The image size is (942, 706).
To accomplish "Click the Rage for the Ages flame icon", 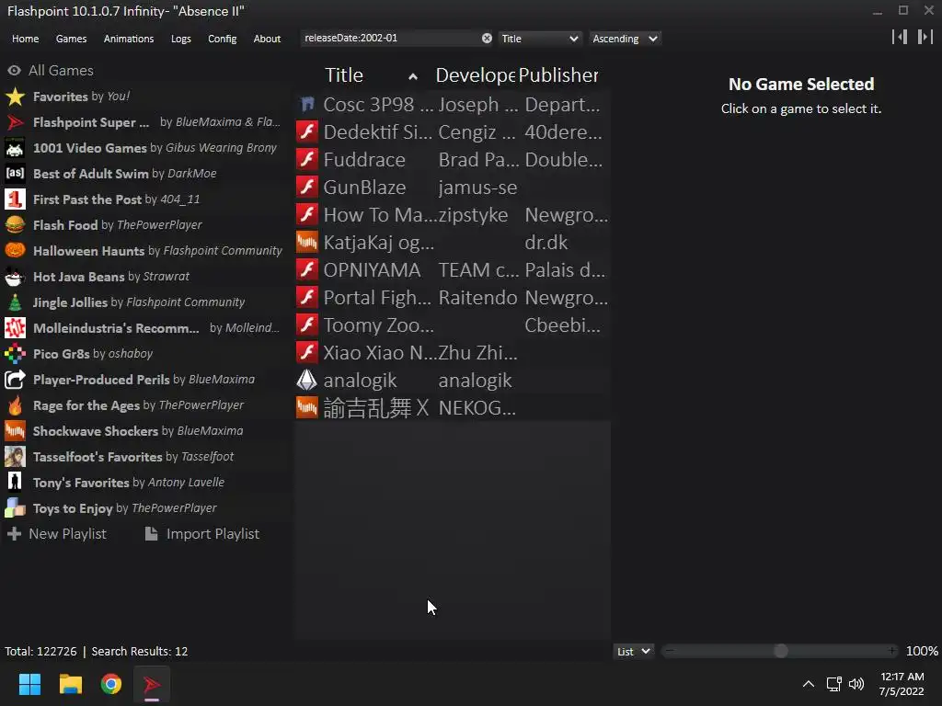I will 15,405.
